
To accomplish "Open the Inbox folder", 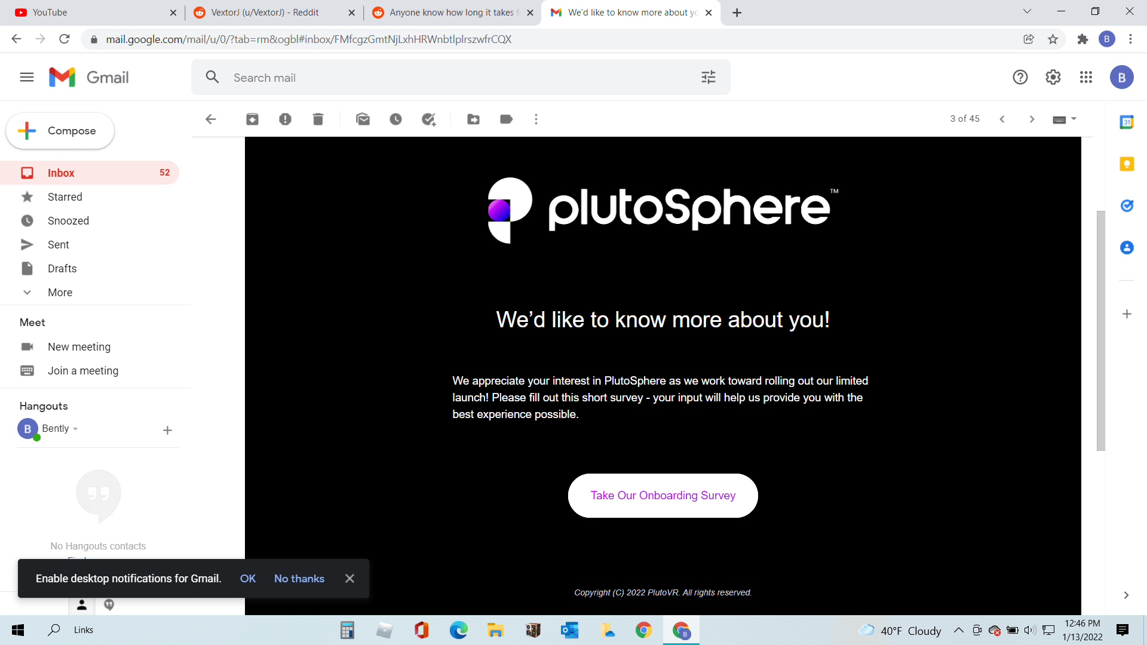I will 61,173.
